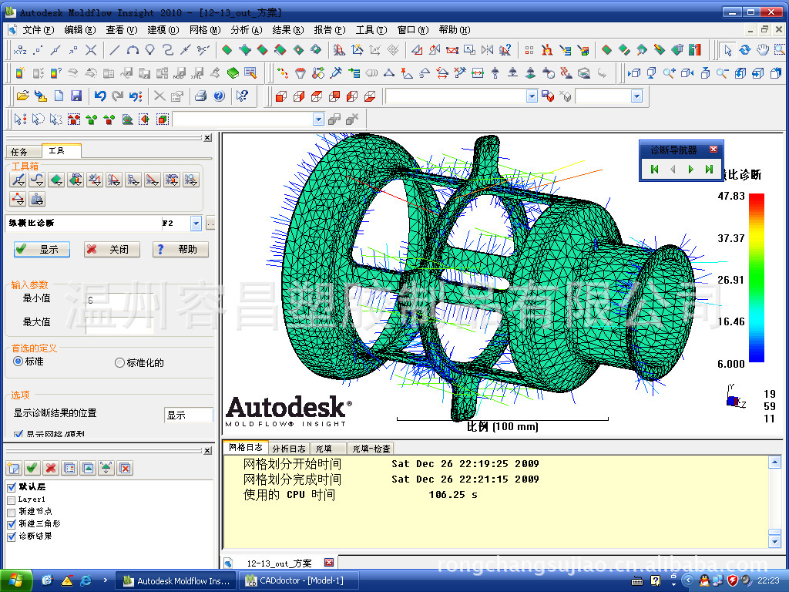Click the Save floppy disk icon
Image resolution: width=789 pixels, height=592 pixels.
76,96
